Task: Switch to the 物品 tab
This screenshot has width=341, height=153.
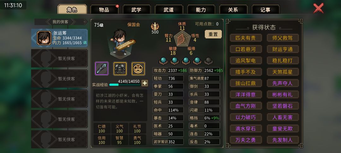Action: (x=104, y=10)
